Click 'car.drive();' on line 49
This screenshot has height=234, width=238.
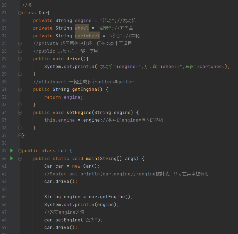pos(61,228)
